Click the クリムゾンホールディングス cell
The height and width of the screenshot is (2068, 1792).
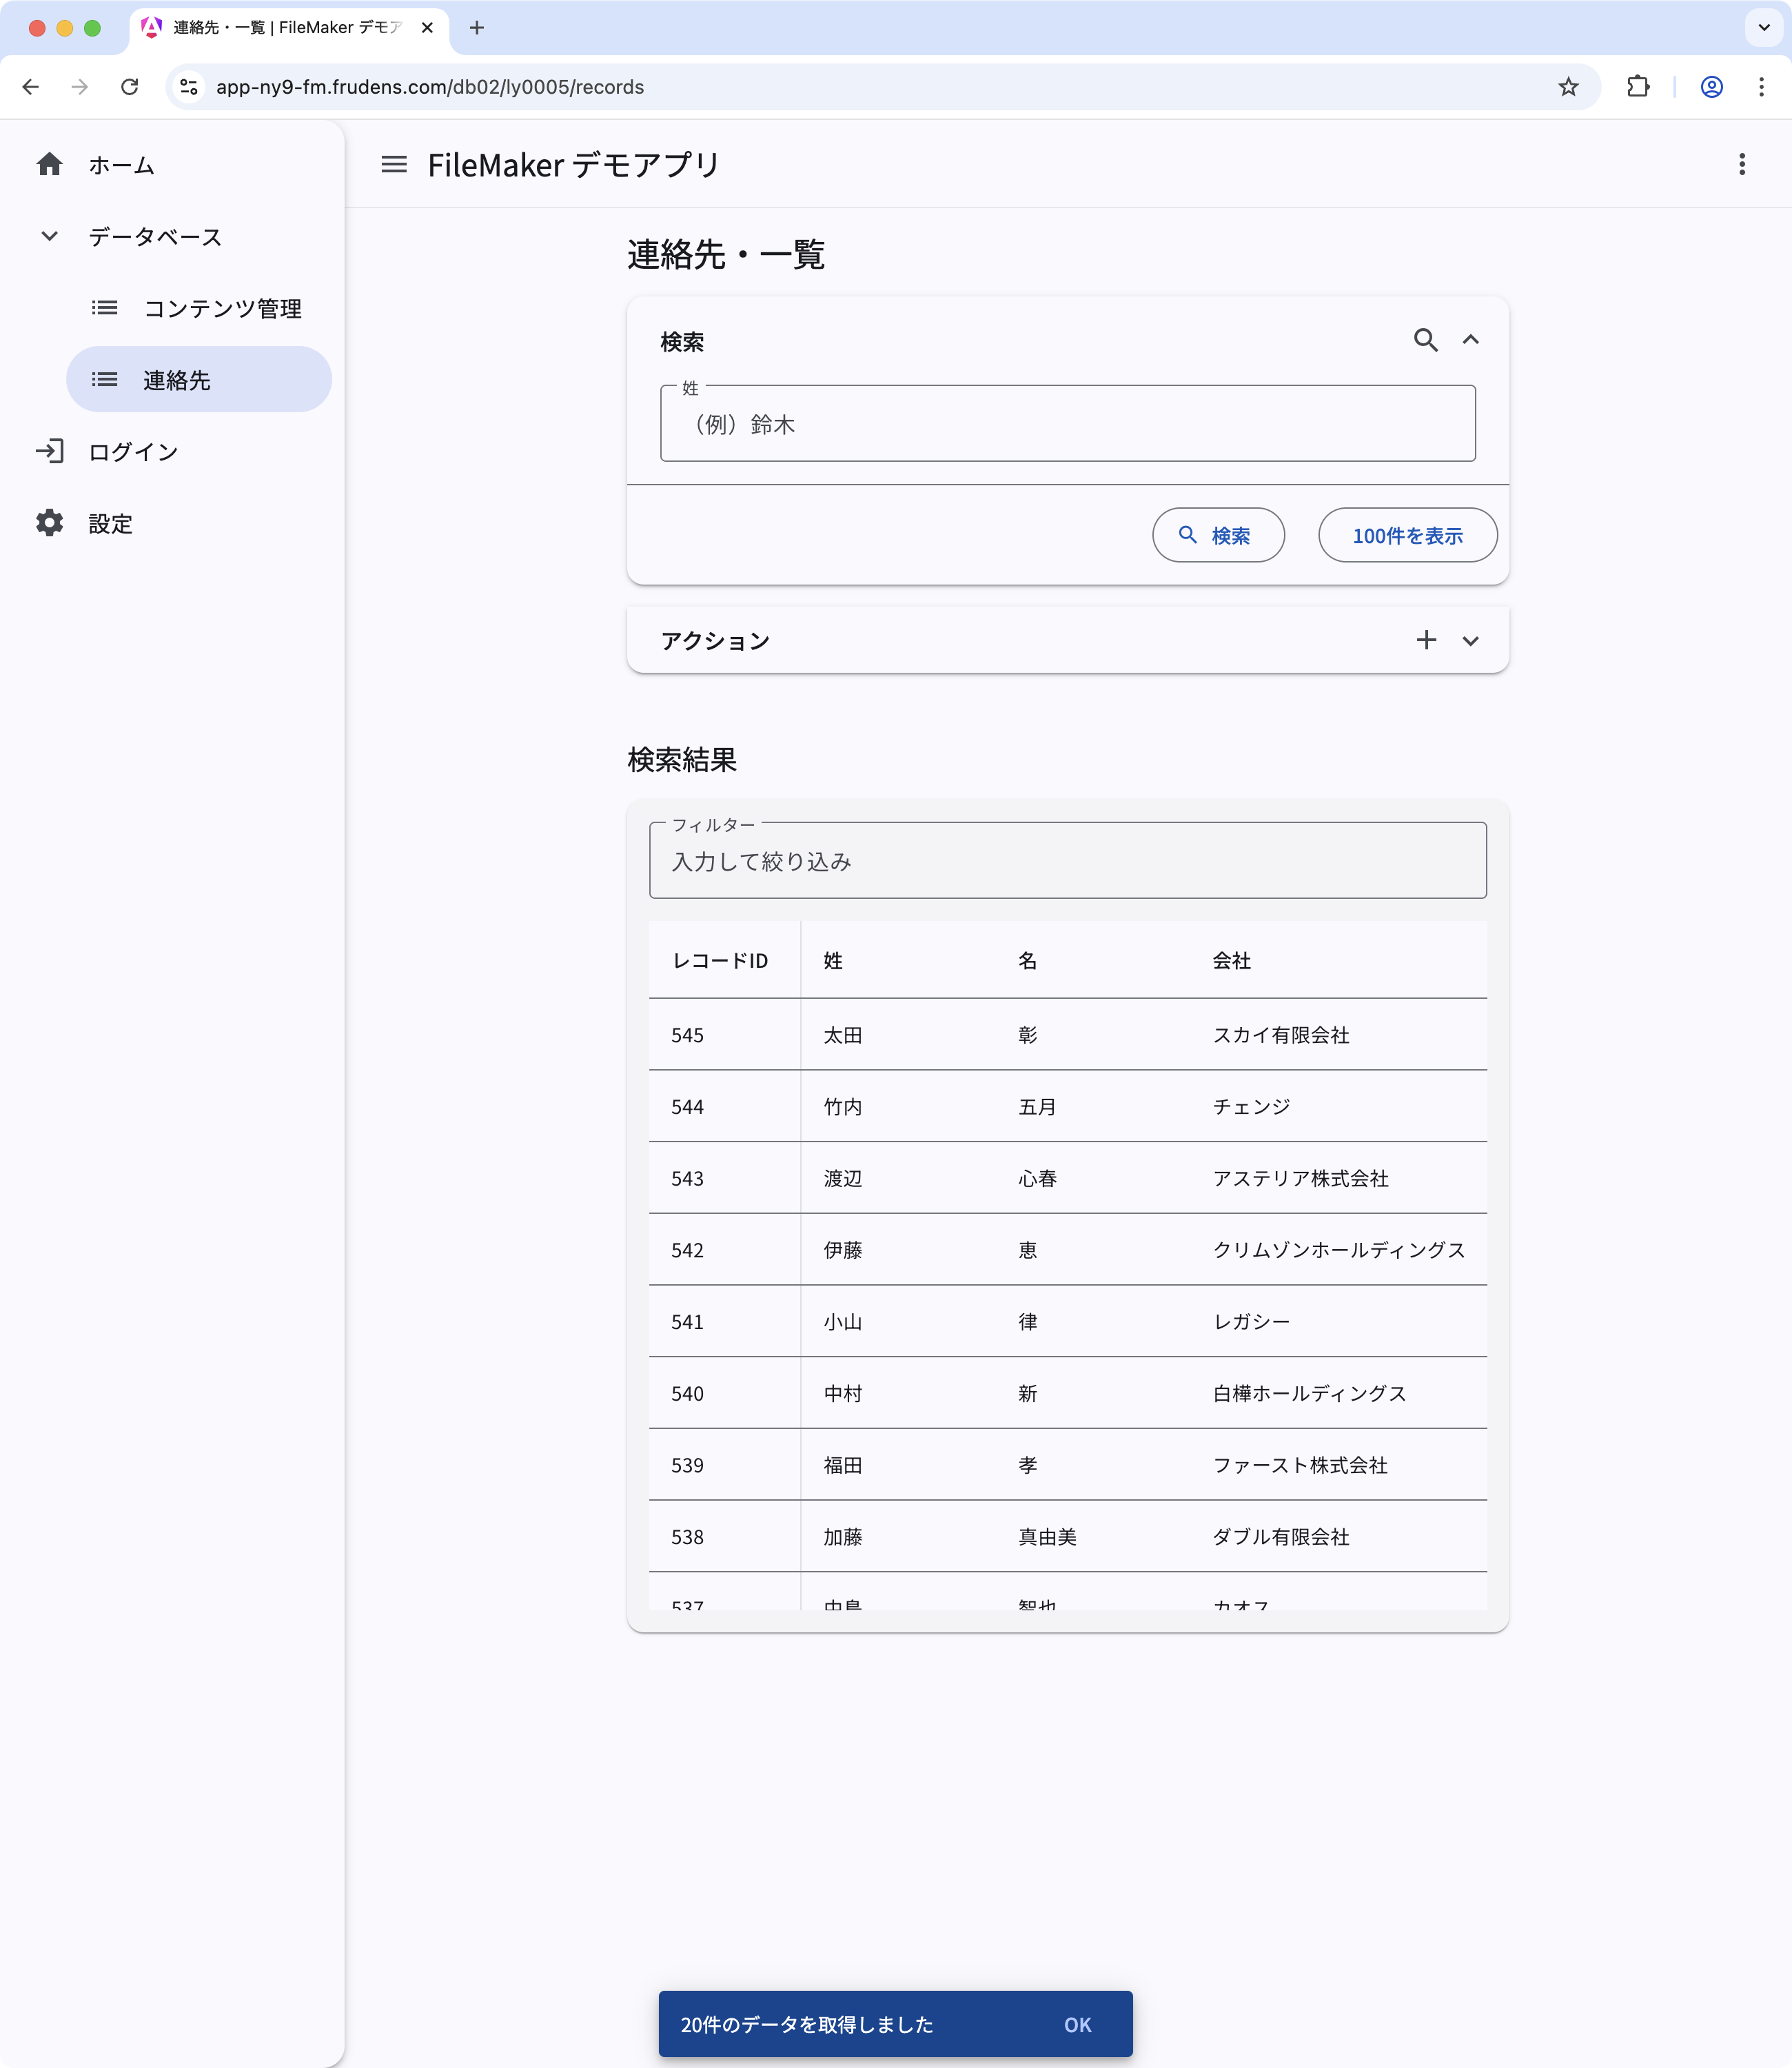[x=1339, y=1250]
